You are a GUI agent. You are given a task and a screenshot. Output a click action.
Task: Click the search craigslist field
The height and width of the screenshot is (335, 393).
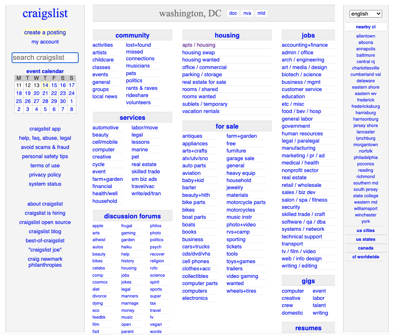pyautogui.click(x=45, y=57)
